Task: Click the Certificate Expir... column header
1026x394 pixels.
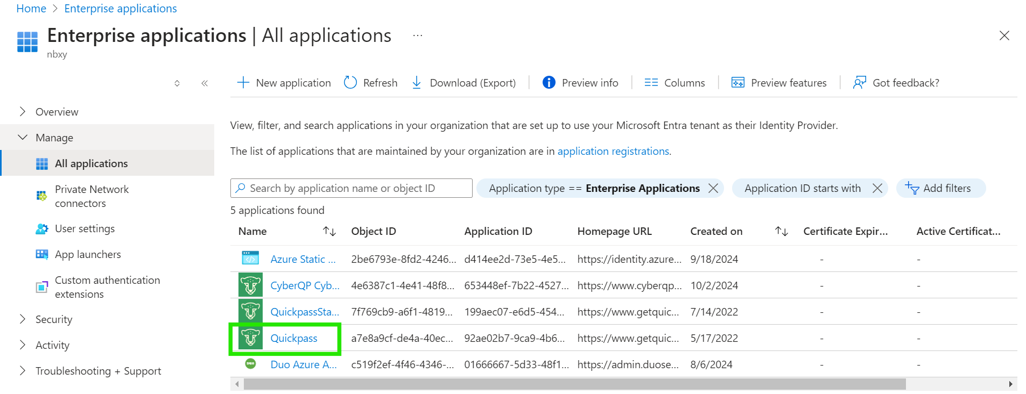Action: [x=846, y=232]
